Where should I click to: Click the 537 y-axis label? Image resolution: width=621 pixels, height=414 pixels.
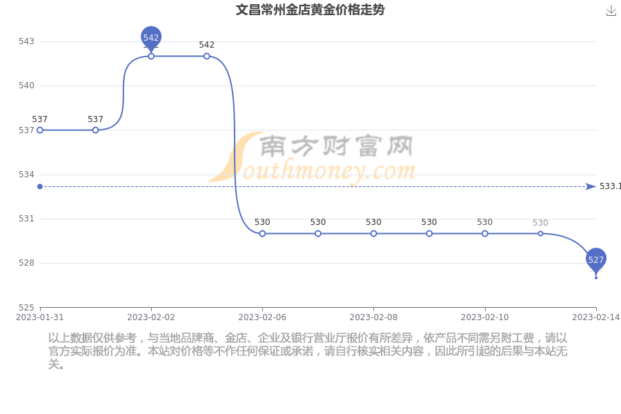pyautogui.click(x=26, y=130)
